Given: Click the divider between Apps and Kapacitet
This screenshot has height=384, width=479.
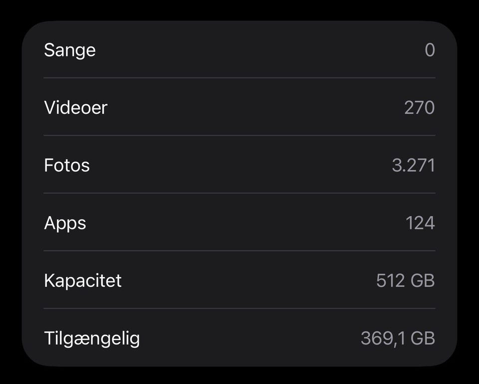Looking at the screenshot, I should 239,251.
